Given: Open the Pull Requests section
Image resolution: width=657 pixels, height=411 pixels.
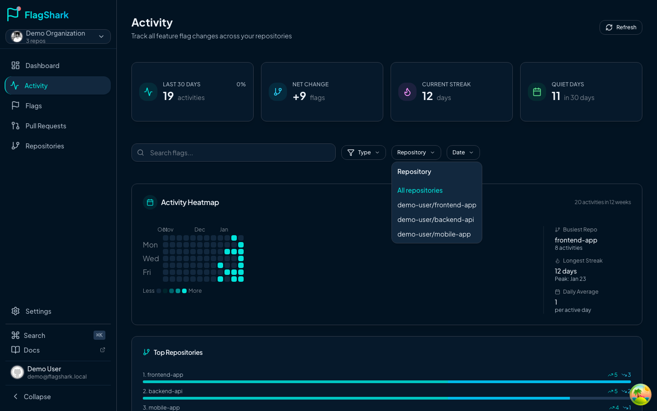Looking at the screenshot, I should tap(46, 126).
